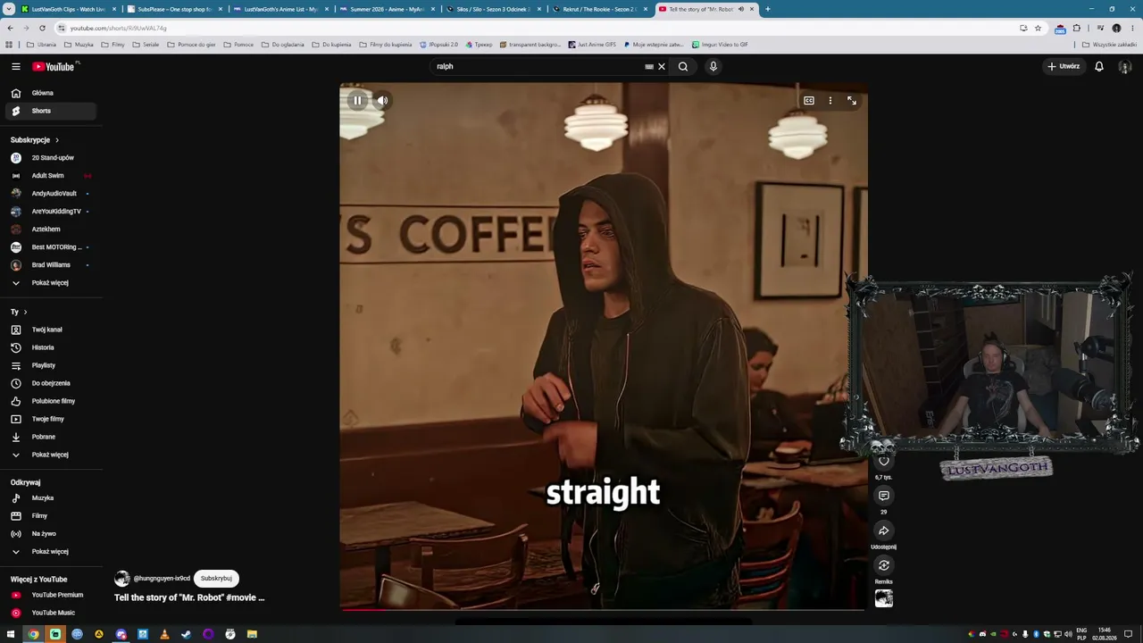The width and height of the screenshot is (1143, 643).
Task: Toggle captions on the Short
Action: point(809,101)
